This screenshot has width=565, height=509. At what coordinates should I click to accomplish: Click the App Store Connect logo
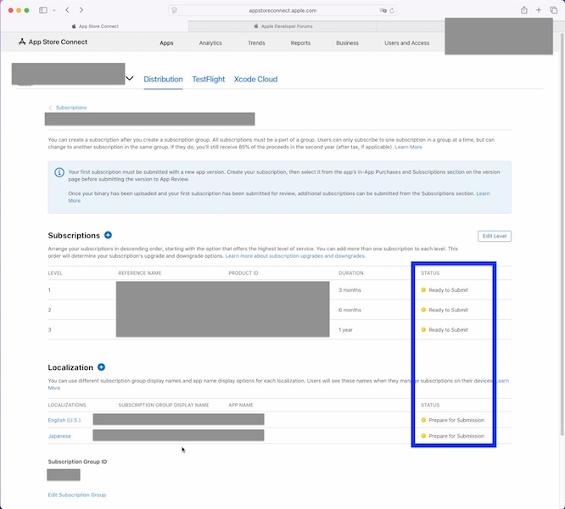pyautogui.click(x=53, y=42)
